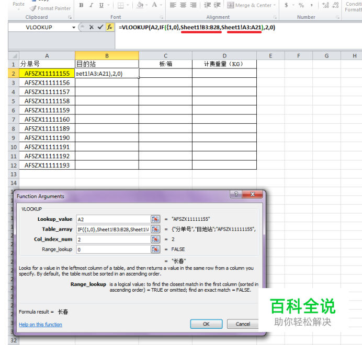Apply comma style

(x=311, y=5)
